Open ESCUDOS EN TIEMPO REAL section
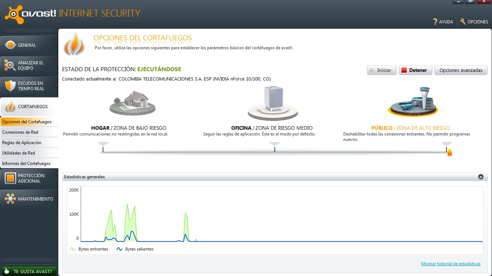Image resolution: width=492 pixels, height=276 pixels. tap(29, 86)
